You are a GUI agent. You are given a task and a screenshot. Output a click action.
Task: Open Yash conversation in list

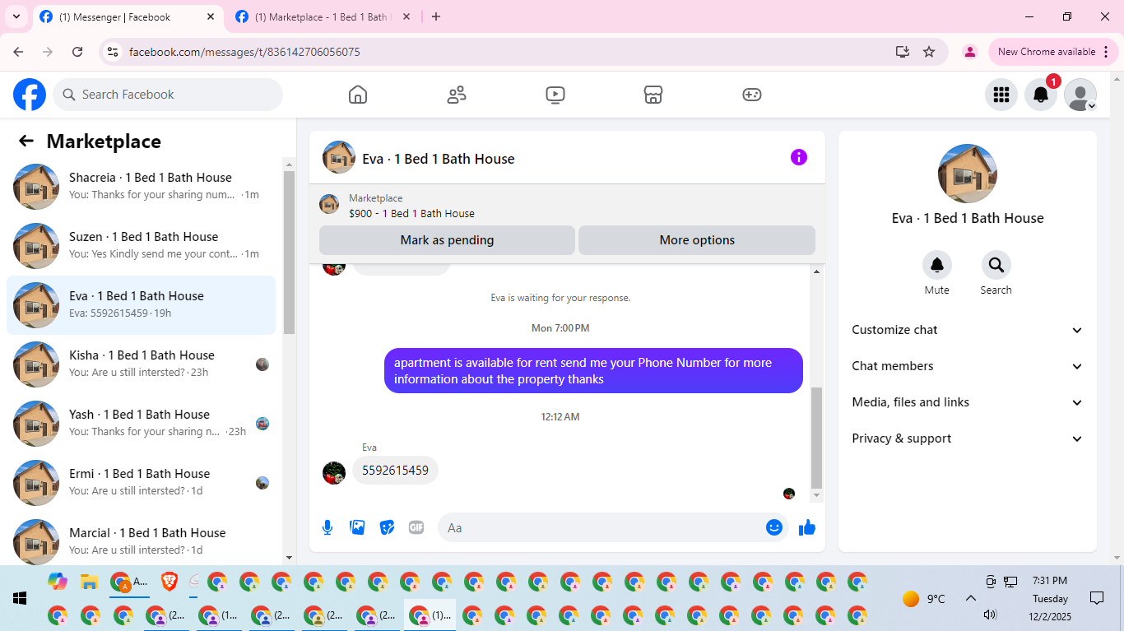(x=141, y=424)
